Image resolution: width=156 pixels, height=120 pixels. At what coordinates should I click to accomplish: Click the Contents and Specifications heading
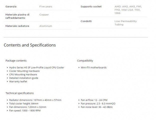click(x=30, y=45)
